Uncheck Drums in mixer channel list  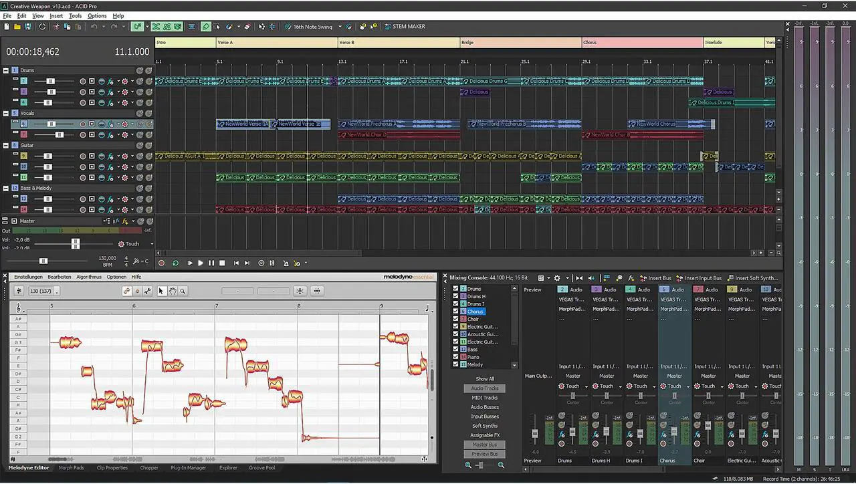pyautogui.click(x=456, y=289)
